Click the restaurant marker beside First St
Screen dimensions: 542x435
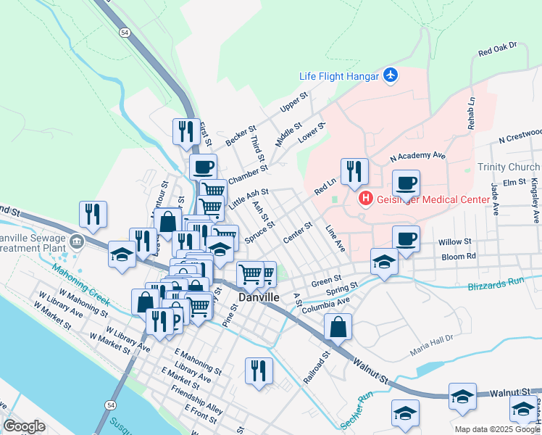point(187,134)
